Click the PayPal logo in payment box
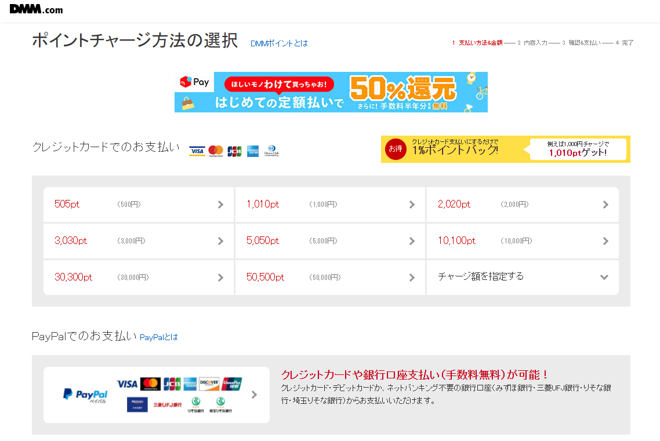Image resolution: width=660 pixels, height=441 pixels. [85, 395]
